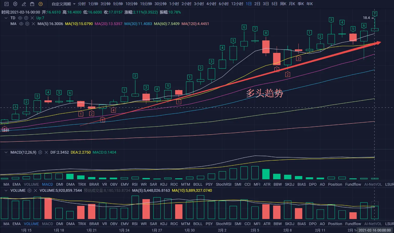This screenshot has height=233, width=394.
Task: Switch to 15分钟 timeframe
Action: [x=146, y=4]
